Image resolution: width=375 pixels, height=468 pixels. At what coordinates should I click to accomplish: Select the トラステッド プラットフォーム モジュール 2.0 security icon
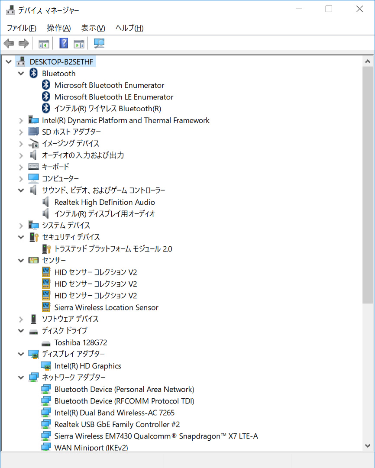[46, 249]
